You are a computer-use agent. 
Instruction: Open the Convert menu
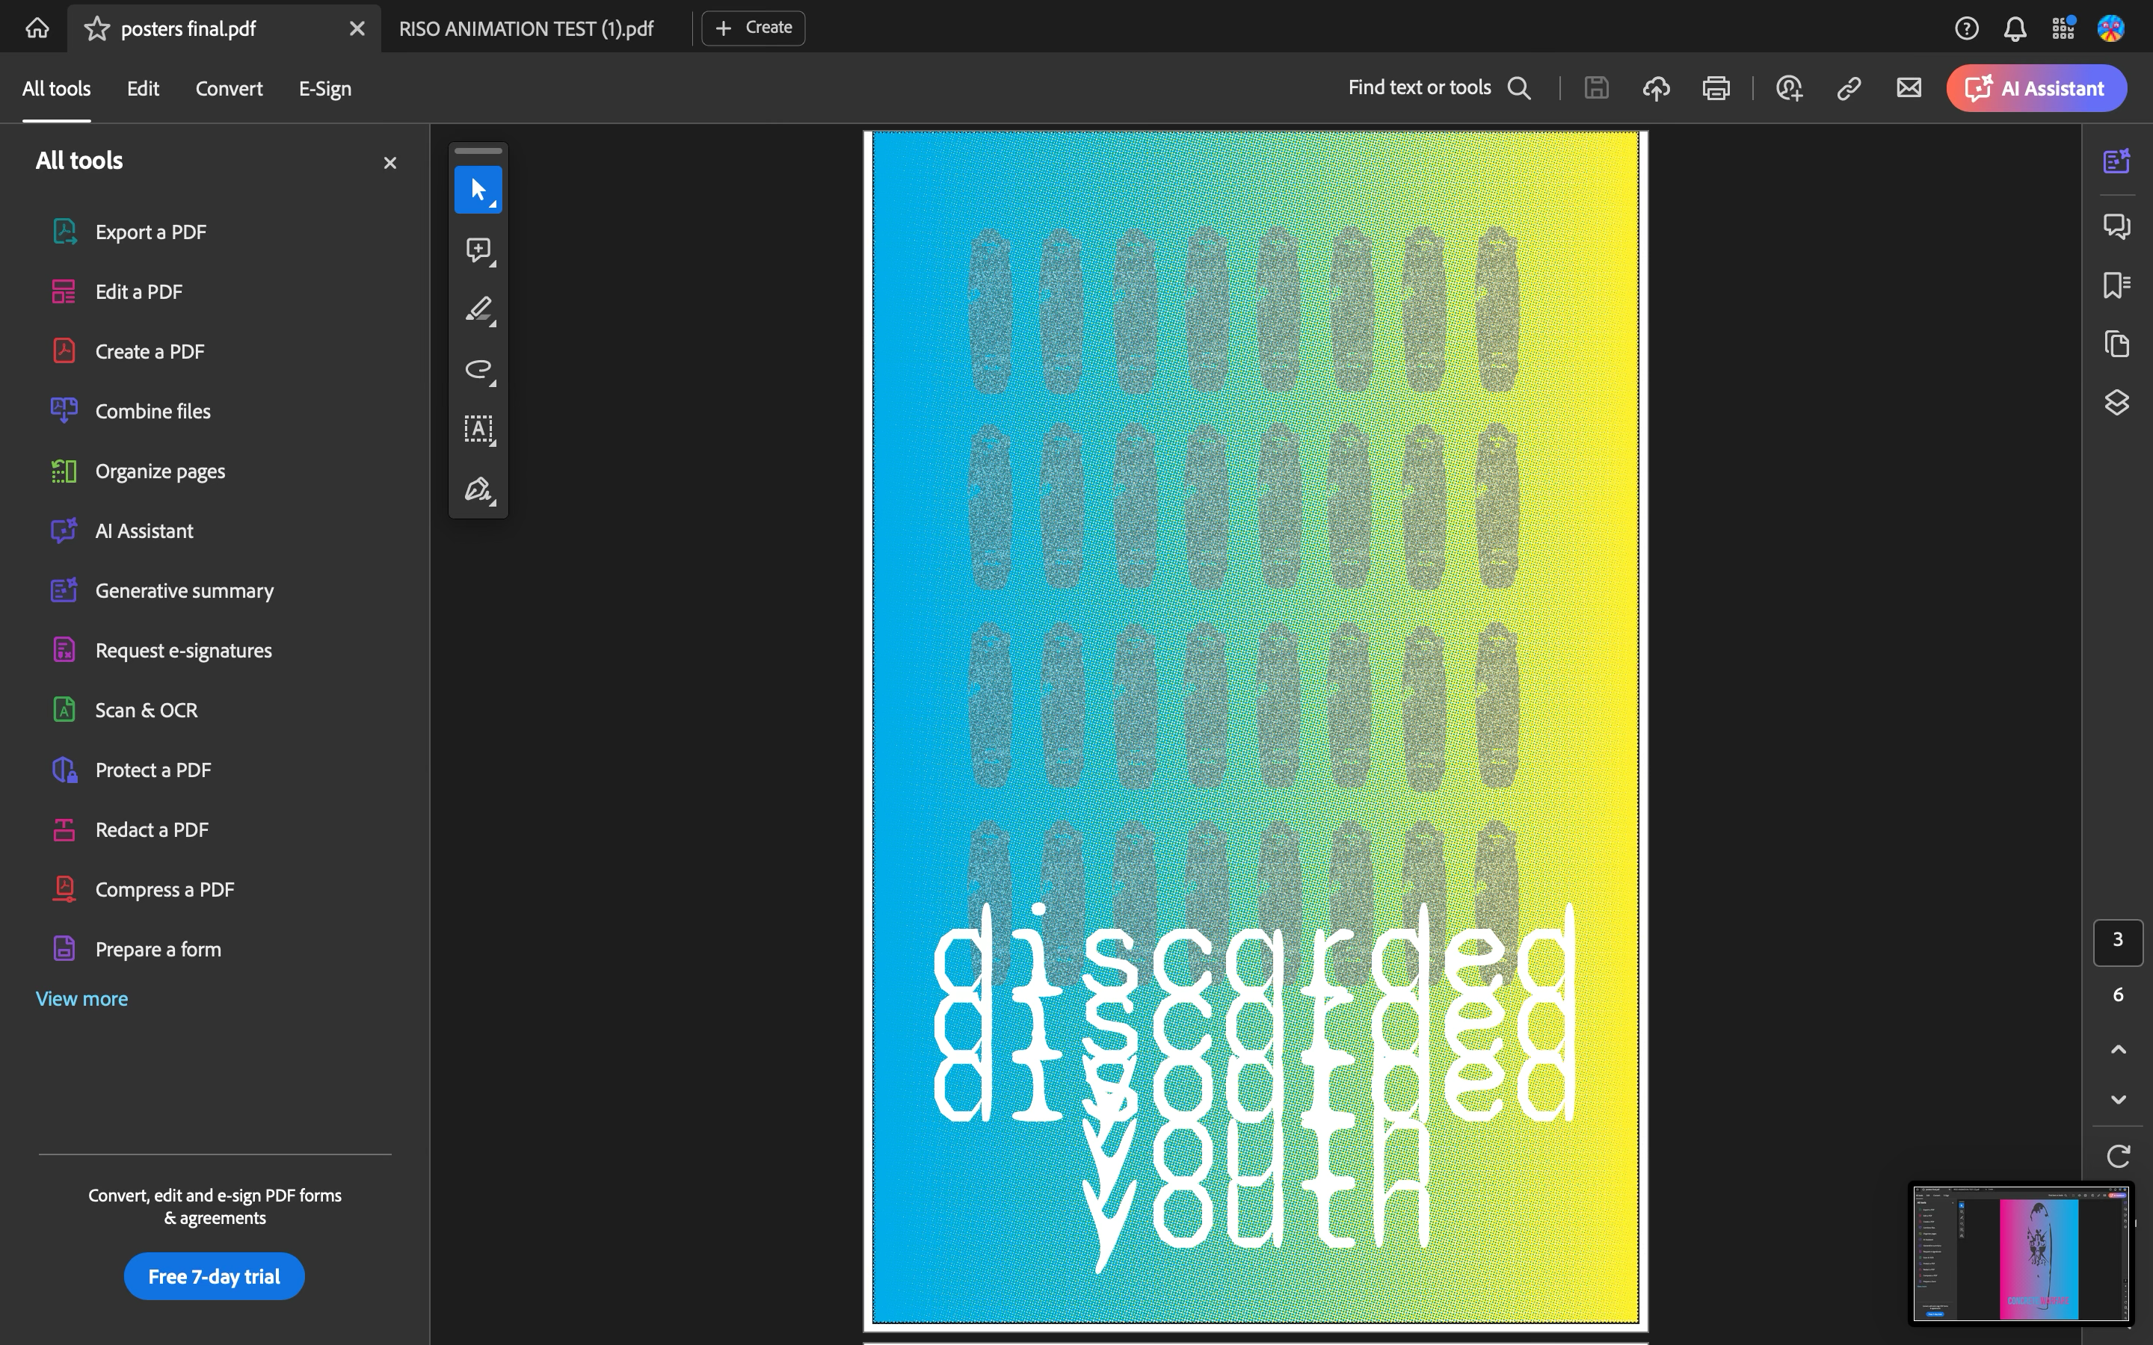[x=229, y=88]
